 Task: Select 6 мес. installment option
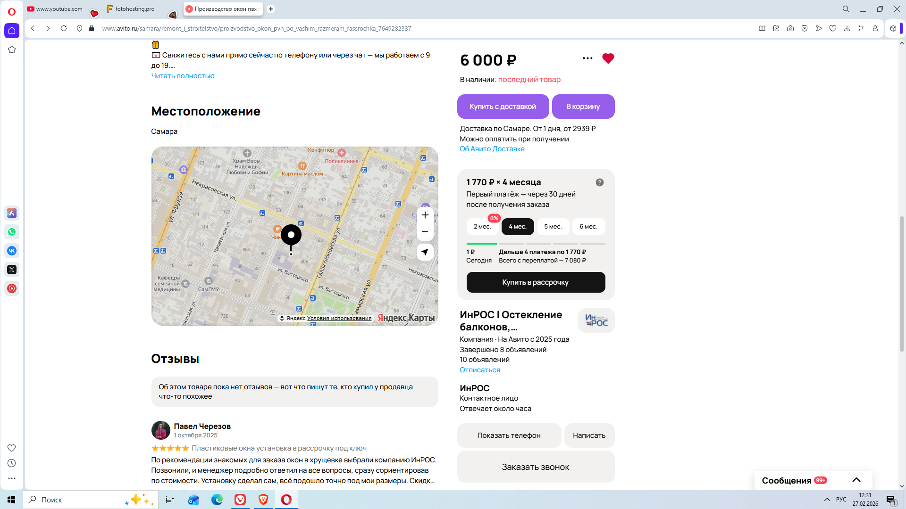pyautogui.click(x=588, y=227)
